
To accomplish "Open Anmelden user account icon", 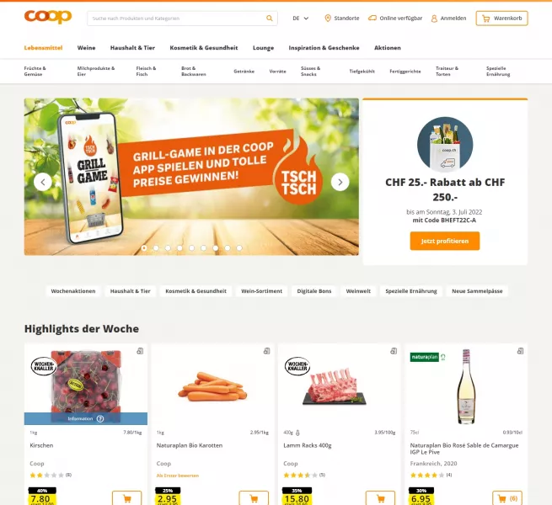I will click(x=434, y=19).
